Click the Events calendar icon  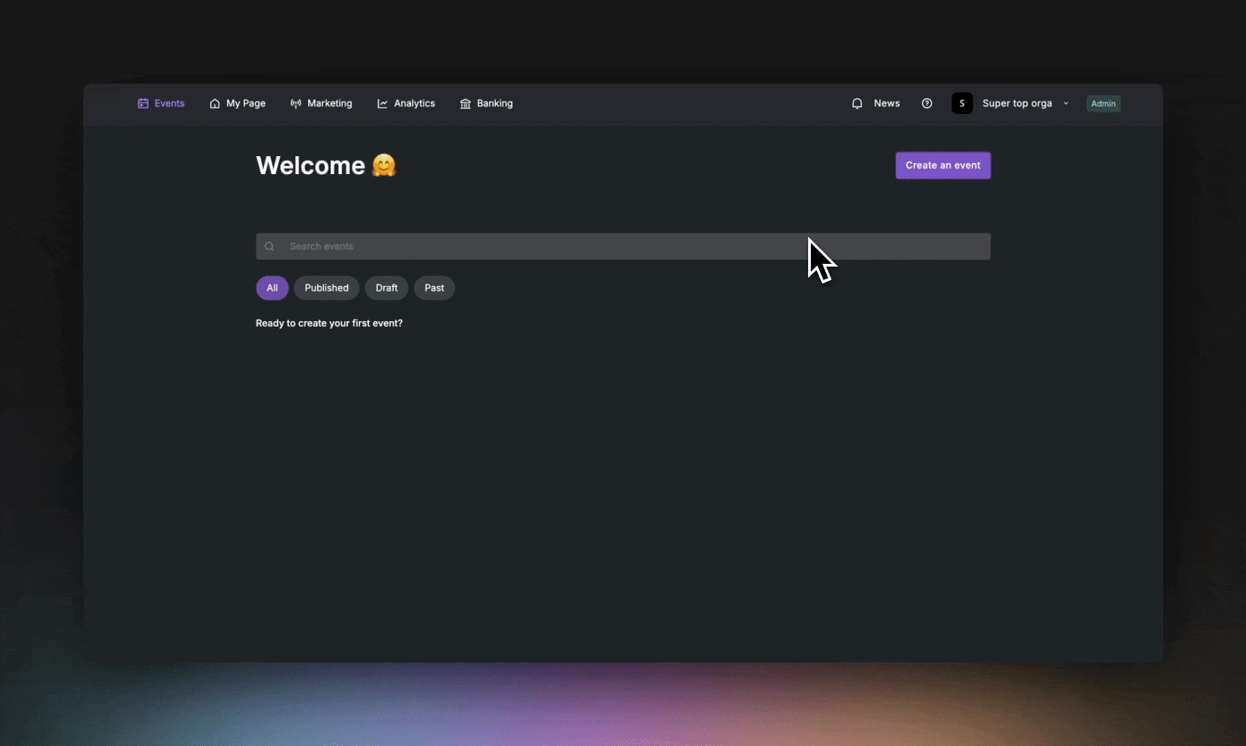click(x=143, y=104)
